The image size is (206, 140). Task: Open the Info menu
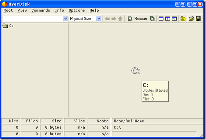point(59,10)
